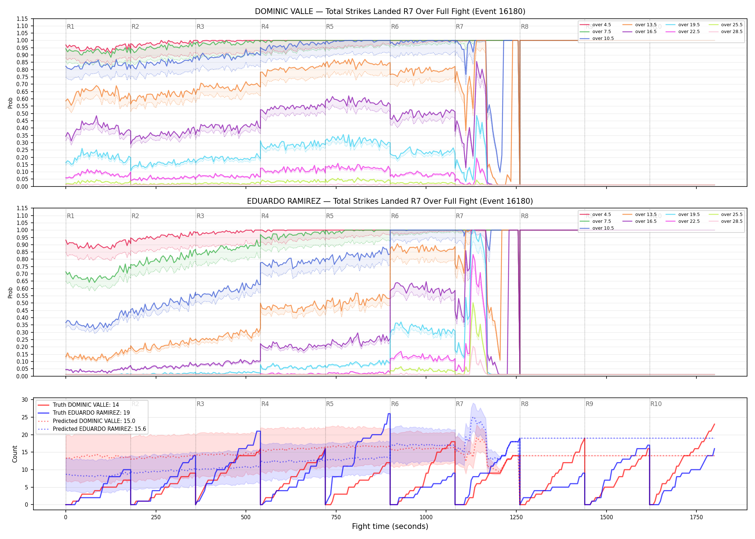Click the EDUARDO RAMIREZ chart title

(x=390, y=201)
